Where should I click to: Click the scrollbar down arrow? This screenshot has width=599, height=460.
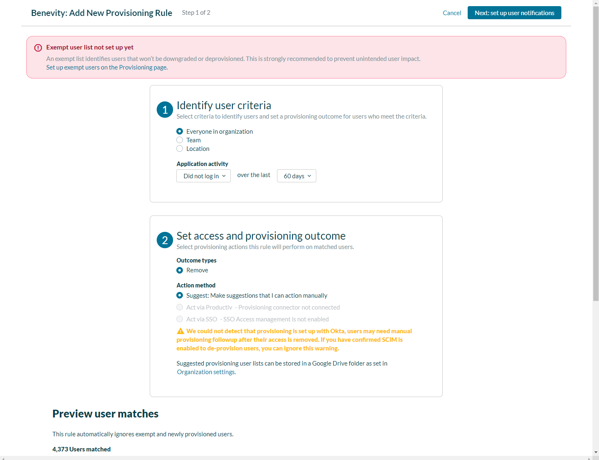pos(596,452)
